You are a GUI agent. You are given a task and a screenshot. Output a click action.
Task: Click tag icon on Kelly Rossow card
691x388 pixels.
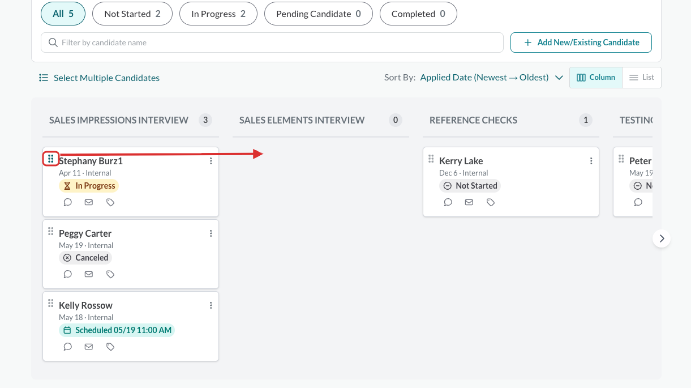coord(110,347)
